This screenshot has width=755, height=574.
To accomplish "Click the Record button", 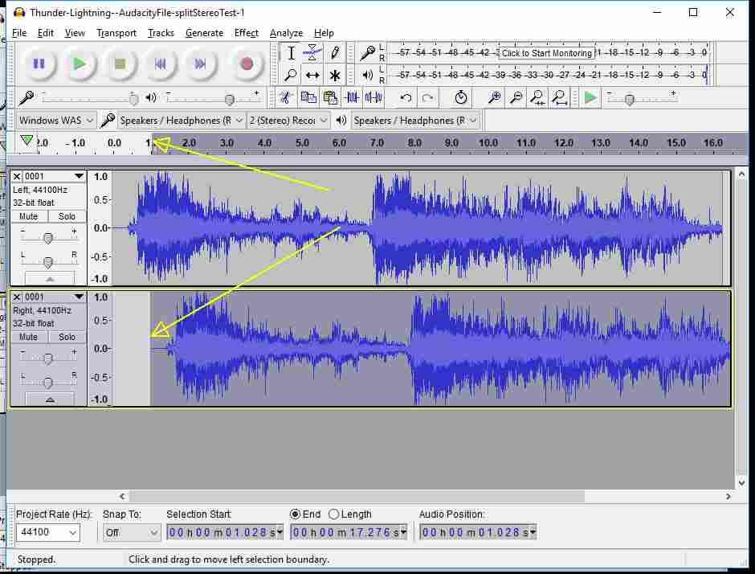I will (247, 64).
